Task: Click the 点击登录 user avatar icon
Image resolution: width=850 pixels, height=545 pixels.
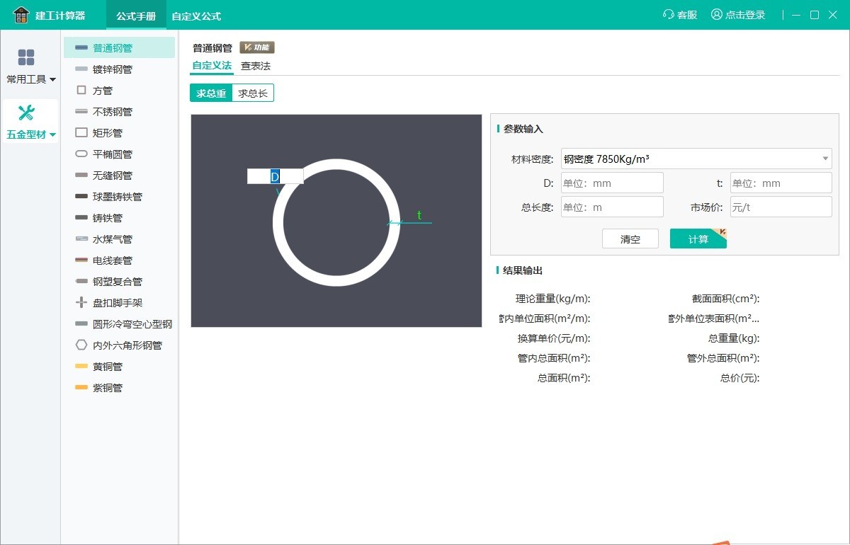Action: [x=717, y=15]
